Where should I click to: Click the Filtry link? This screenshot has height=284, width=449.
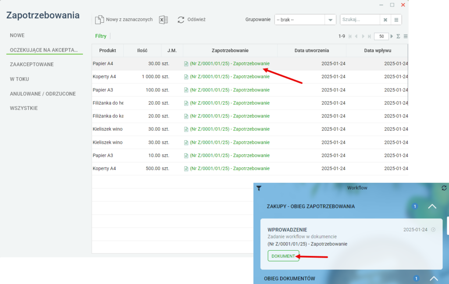[x=101, y=36]
